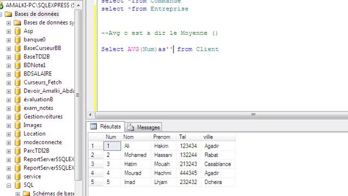Image resolution: width=348 pixels, height=196 pixels.
Task: Click the Schémas de base folder icon
Action: pos(26,194)
